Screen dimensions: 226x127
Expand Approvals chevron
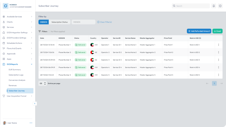[x=32, y=54]
